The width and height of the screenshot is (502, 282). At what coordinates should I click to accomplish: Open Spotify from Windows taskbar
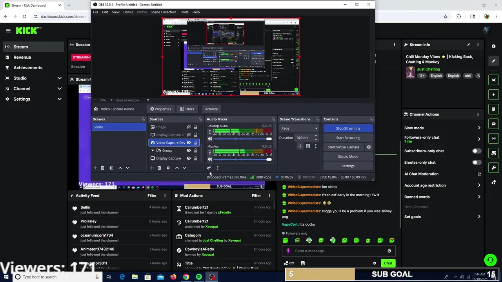[x=199, y=277]
